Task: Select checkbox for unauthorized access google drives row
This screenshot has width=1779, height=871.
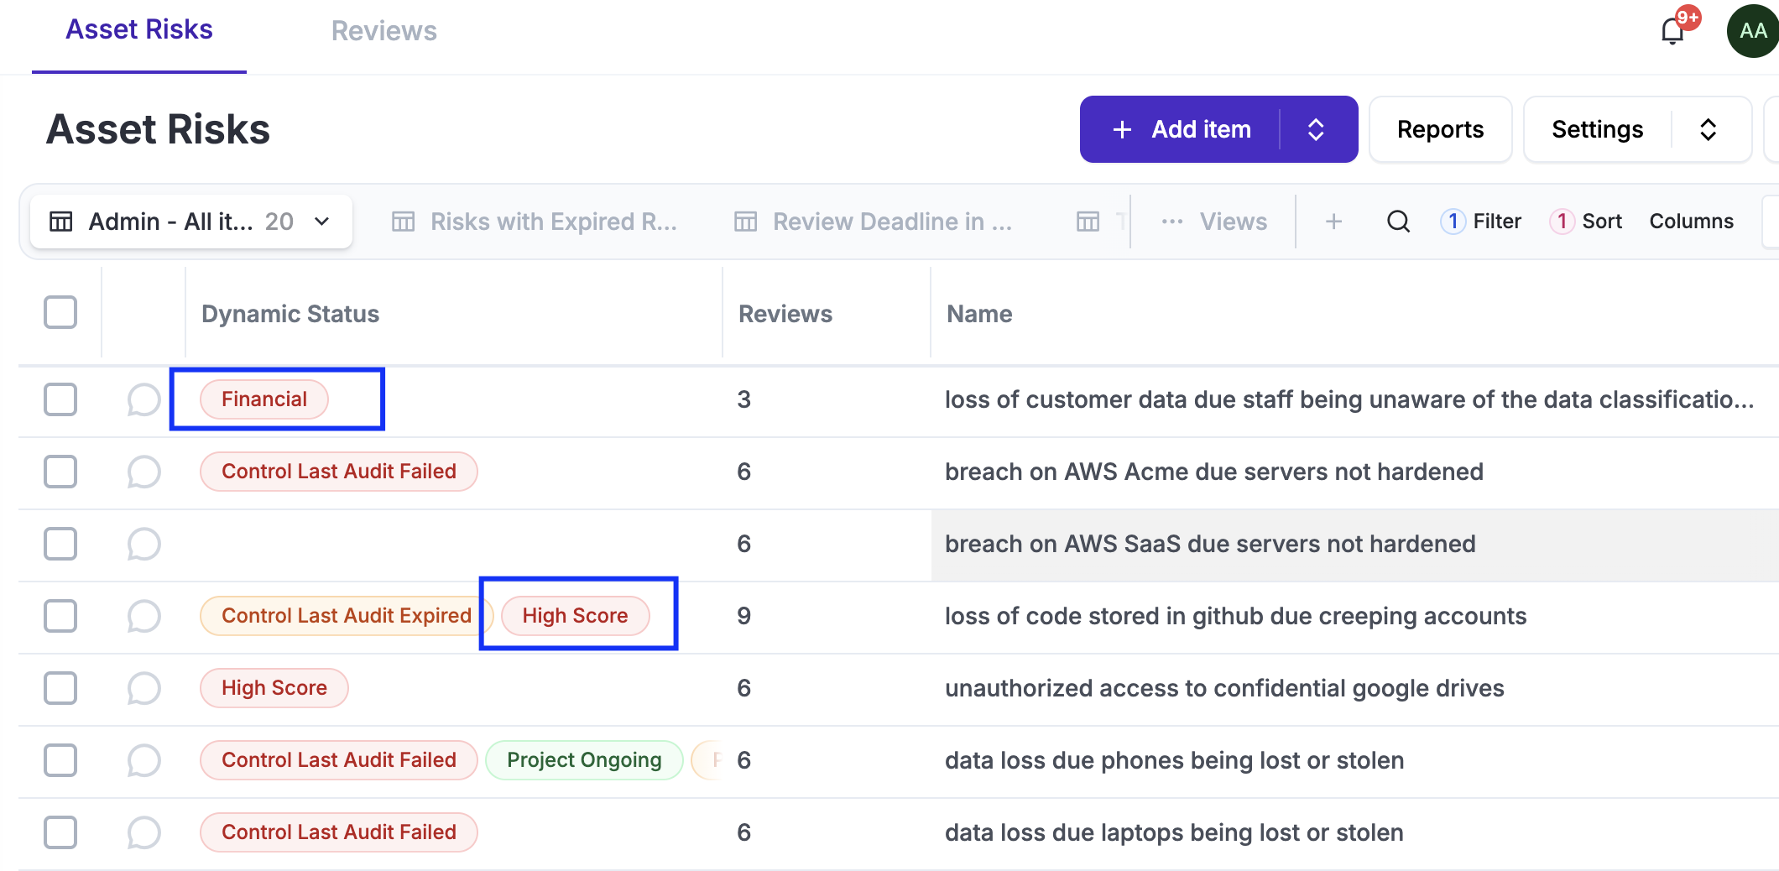Action: click(x=60, y=688)
